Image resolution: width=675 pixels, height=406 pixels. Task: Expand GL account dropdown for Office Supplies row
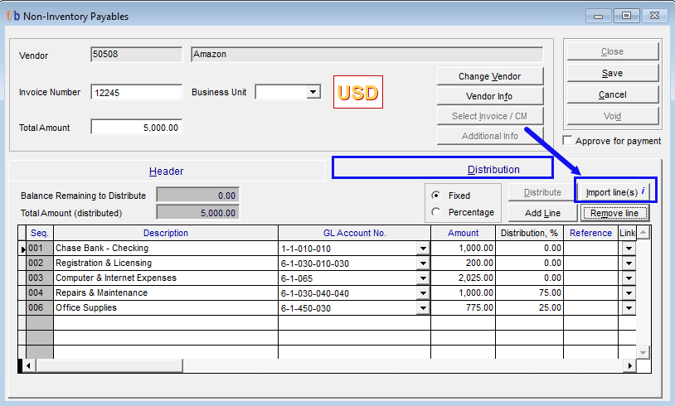[422, 308]
